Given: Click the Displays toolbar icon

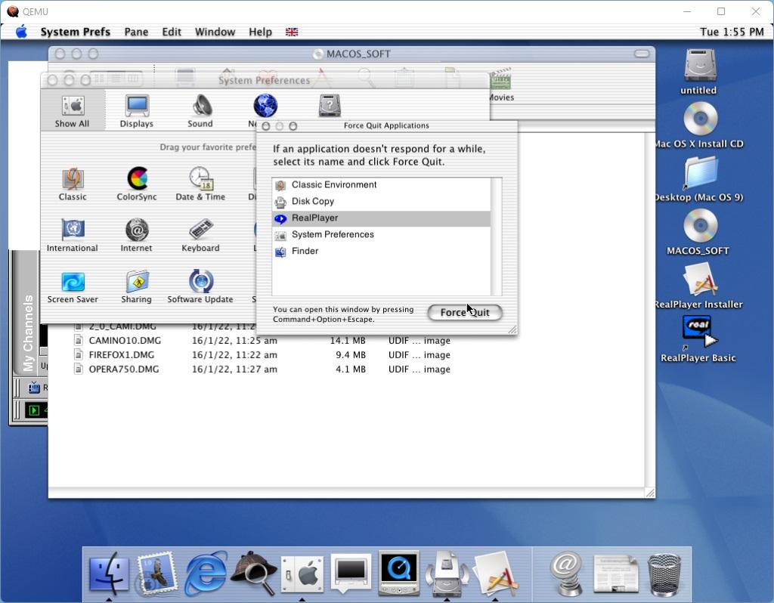Looking at the screenshot, I should click(x=137, y=110).
